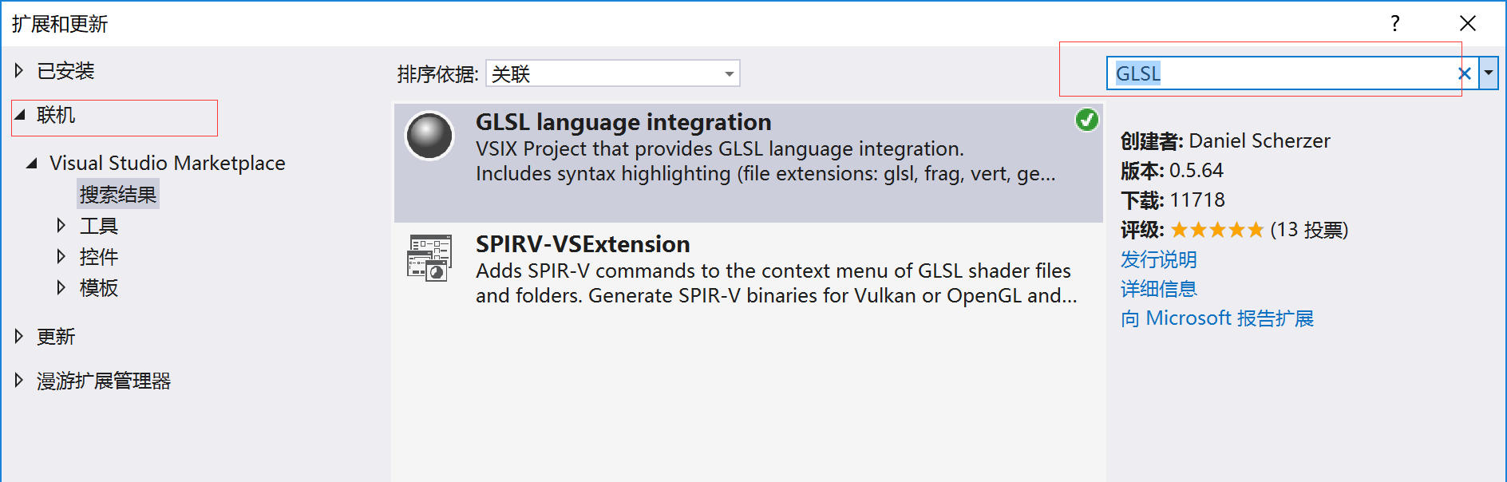Select the 搜索结果 tree item
The image size is (1507, 482).
click(x=118, y=195)
